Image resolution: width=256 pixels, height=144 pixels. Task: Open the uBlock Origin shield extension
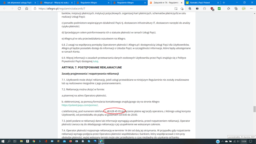click(x=212, y=9)
